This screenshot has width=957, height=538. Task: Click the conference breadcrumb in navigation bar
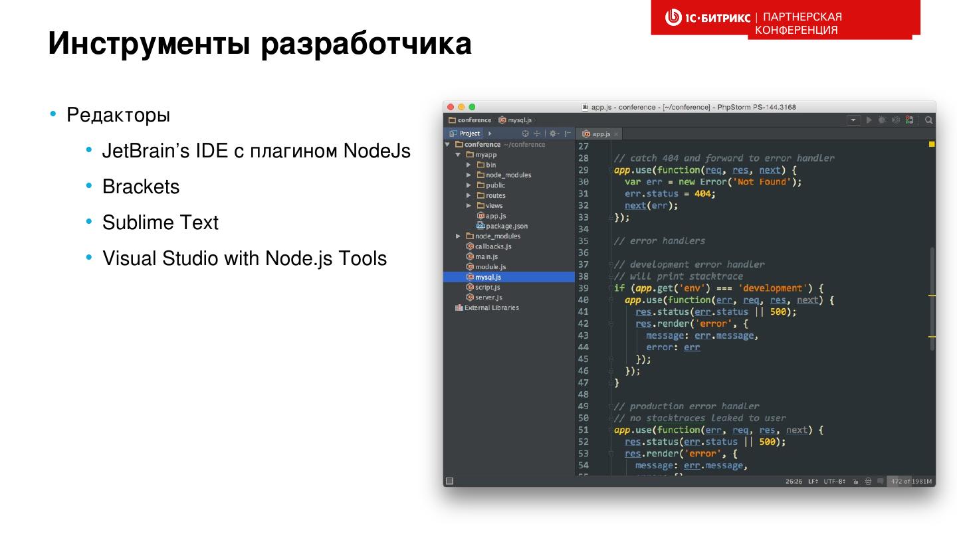[x=470, y=120]
